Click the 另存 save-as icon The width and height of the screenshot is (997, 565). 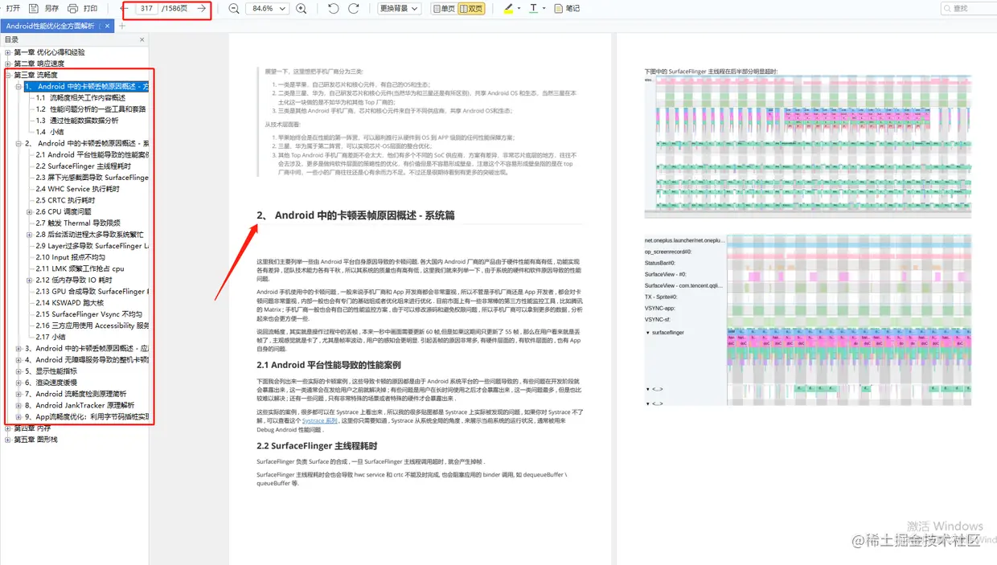point(34,8)
